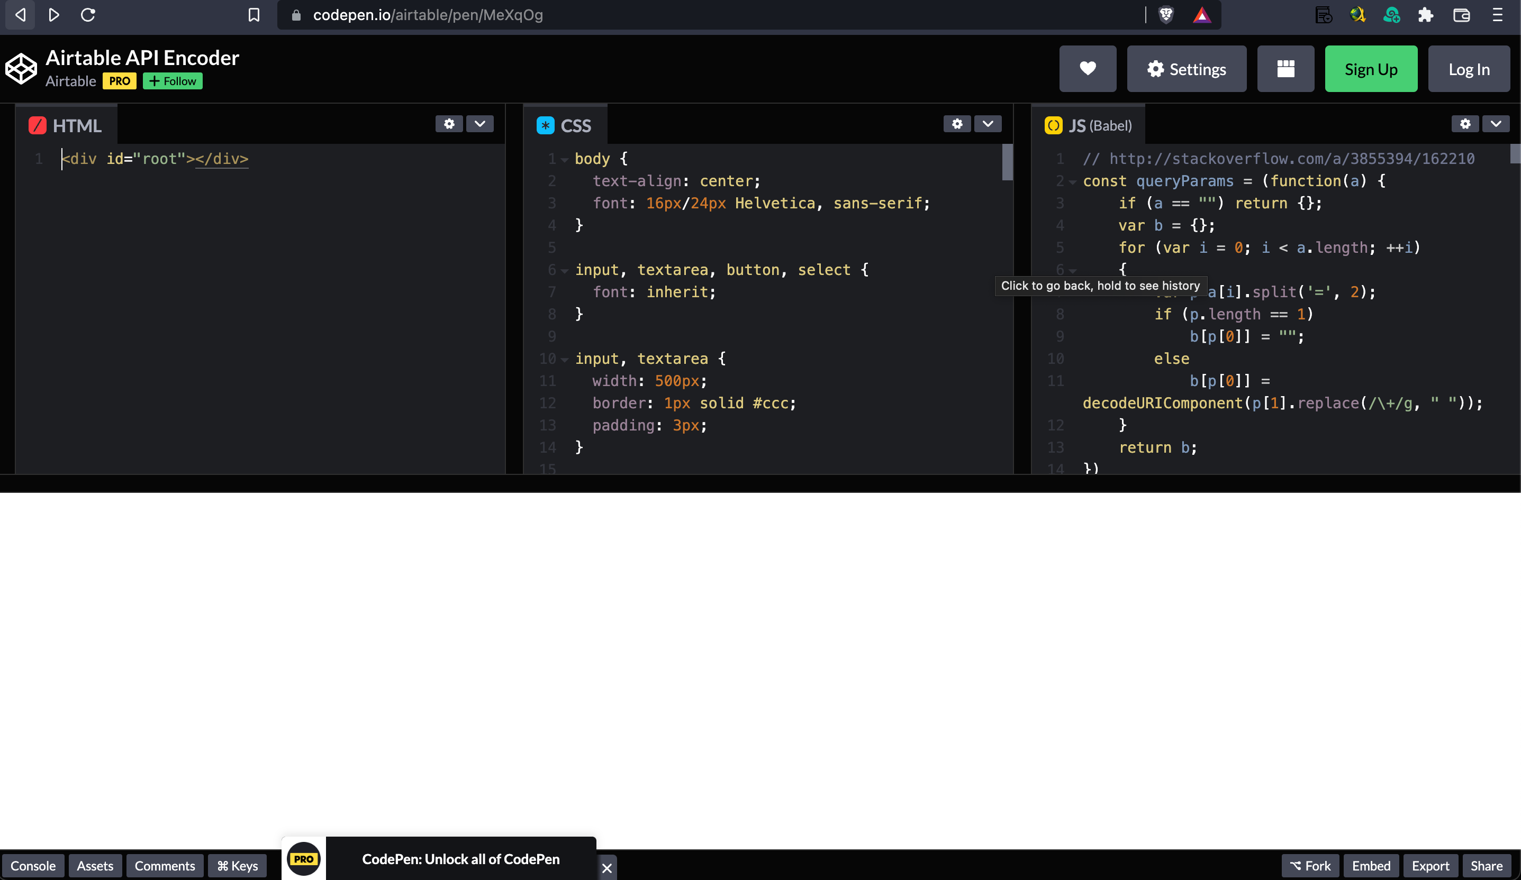Viewport: 1521px width, 880px height.
Task: Open the browser hamburger menu
Action: (x=1498, y=15)
